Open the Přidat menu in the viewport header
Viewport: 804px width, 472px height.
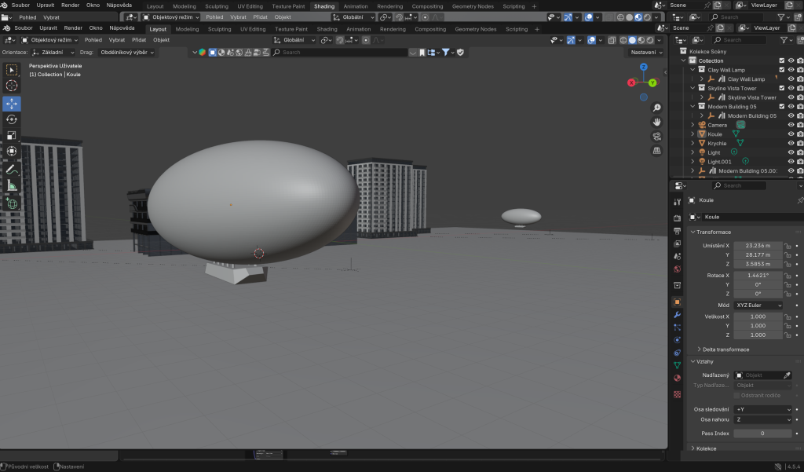(x=139, y=39)
